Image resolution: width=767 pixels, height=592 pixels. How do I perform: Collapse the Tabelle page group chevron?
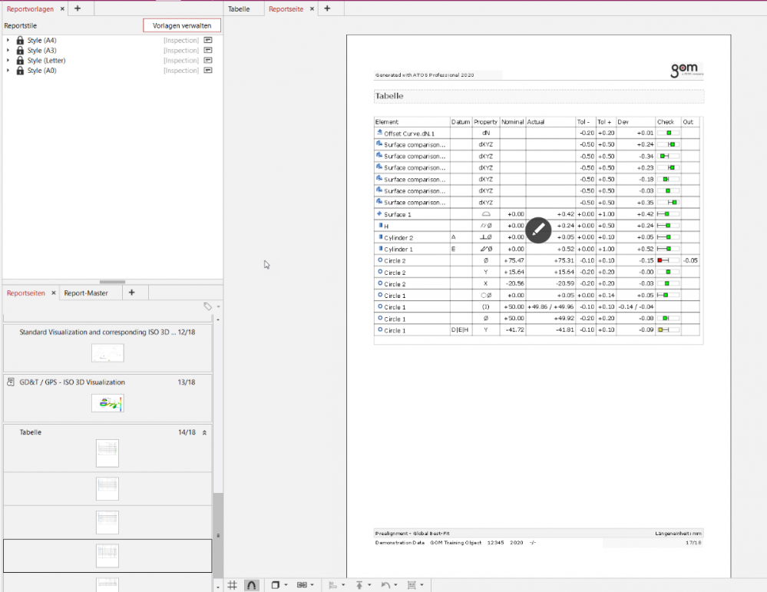click(204, 433)
